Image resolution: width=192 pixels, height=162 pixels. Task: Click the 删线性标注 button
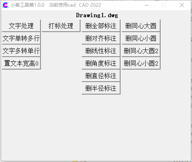click(x=101, y=51)
